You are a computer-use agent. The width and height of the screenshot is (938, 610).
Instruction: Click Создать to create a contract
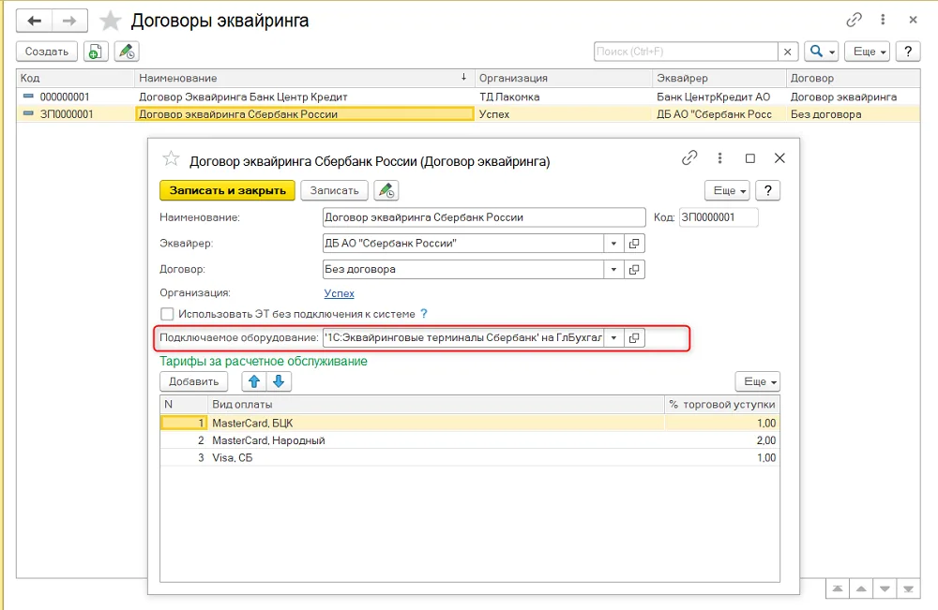tap(47, 52)
